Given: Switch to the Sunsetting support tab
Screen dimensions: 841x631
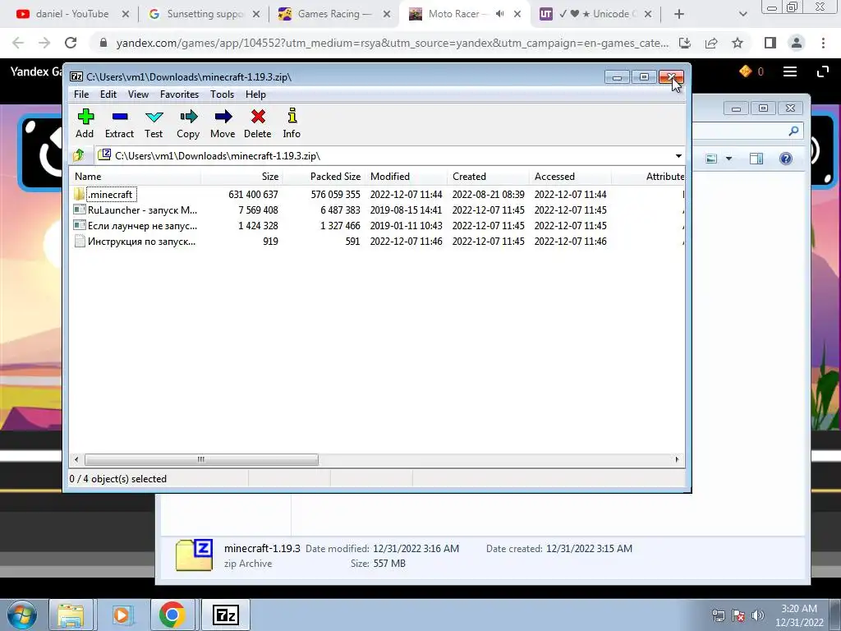Looking at the screenshot, I should click(205, 14).
